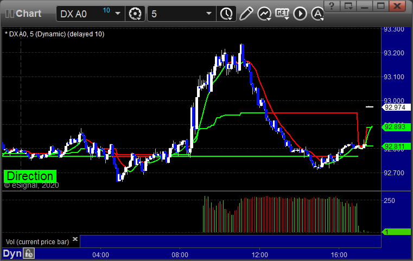This screenshot has height=261, width=413.
Task: Click the 93.300 price axis label
Action: tap(394, 29)
